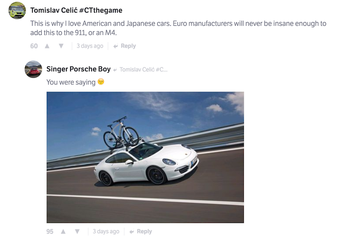Click Tomislav Celić's profile avatar
The width and height of the screenshot is (338, 239).
click(17, 11)
